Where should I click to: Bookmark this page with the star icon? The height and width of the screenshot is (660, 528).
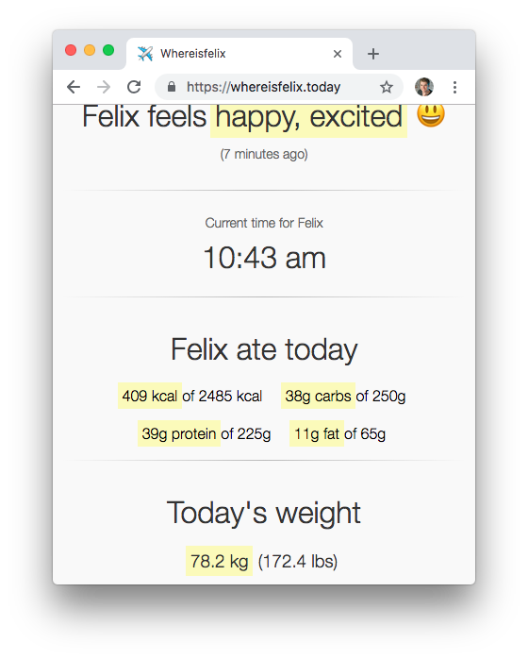pos(387,87)
